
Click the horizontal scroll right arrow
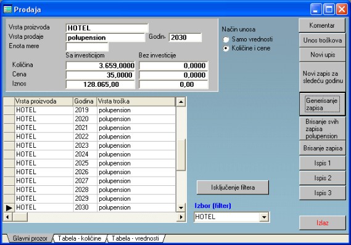click(181, 217)
